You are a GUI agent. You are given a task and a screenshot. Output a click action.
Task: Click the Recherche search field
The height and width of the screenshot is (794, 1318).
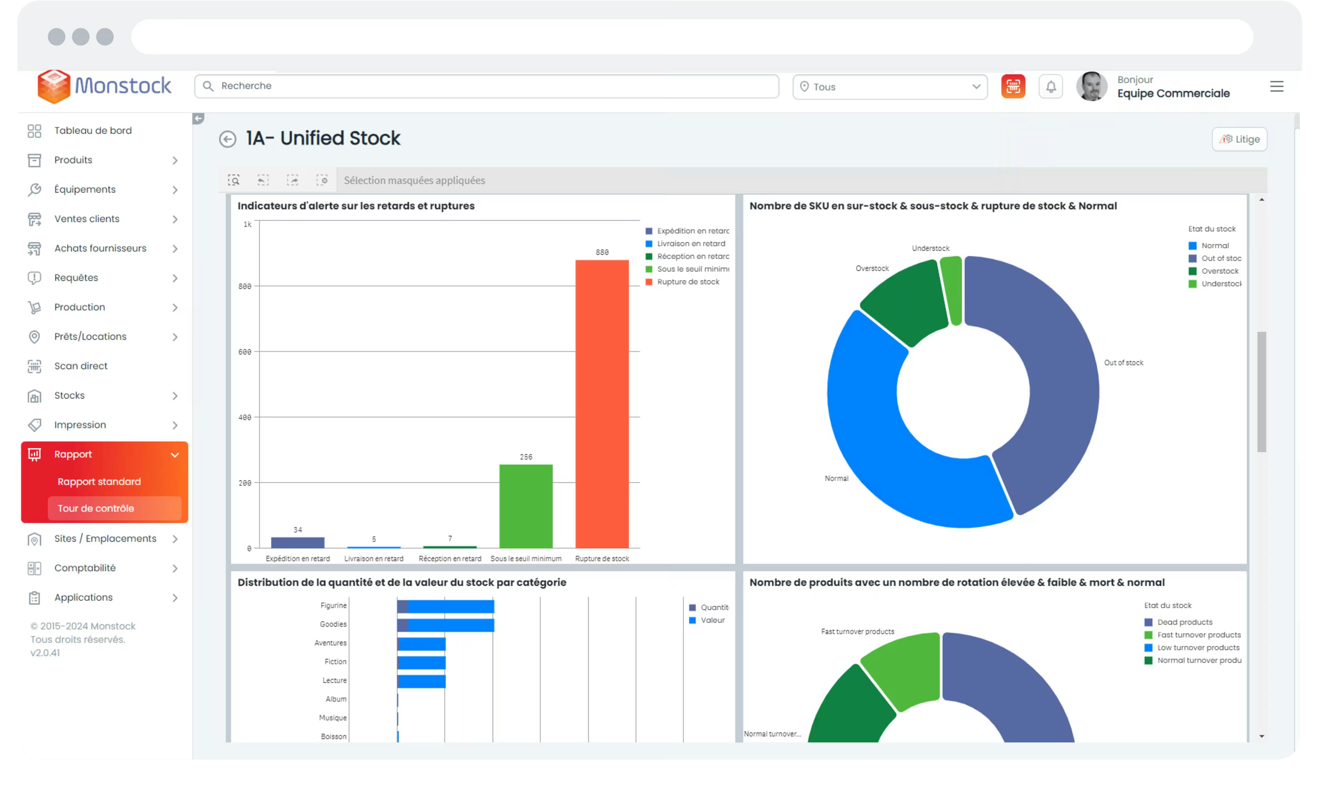click(486, 86)
